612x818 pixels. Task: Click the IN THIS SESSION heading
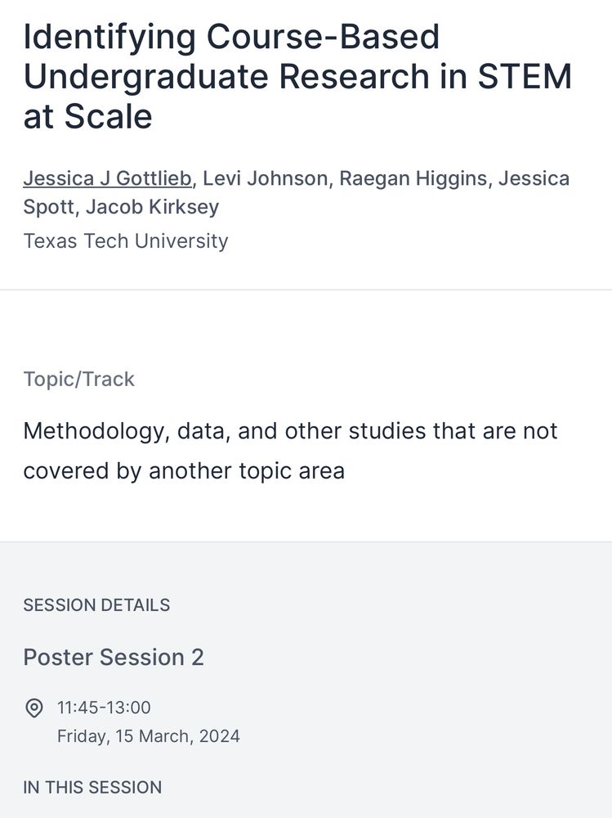point(92,787)
